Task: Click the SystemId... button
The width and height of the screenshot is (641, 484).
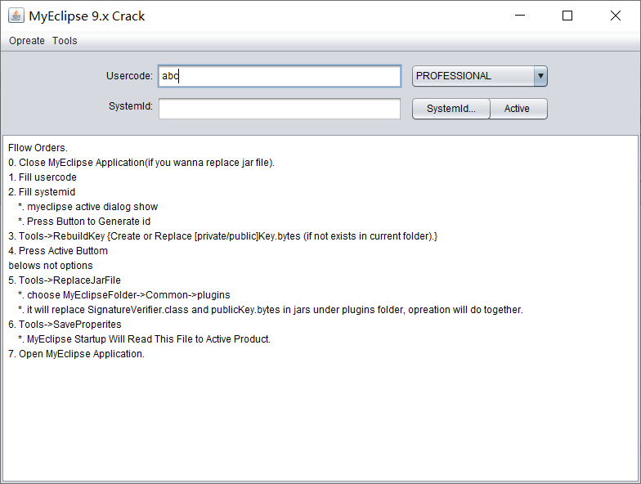Action: tap(451, 109)
